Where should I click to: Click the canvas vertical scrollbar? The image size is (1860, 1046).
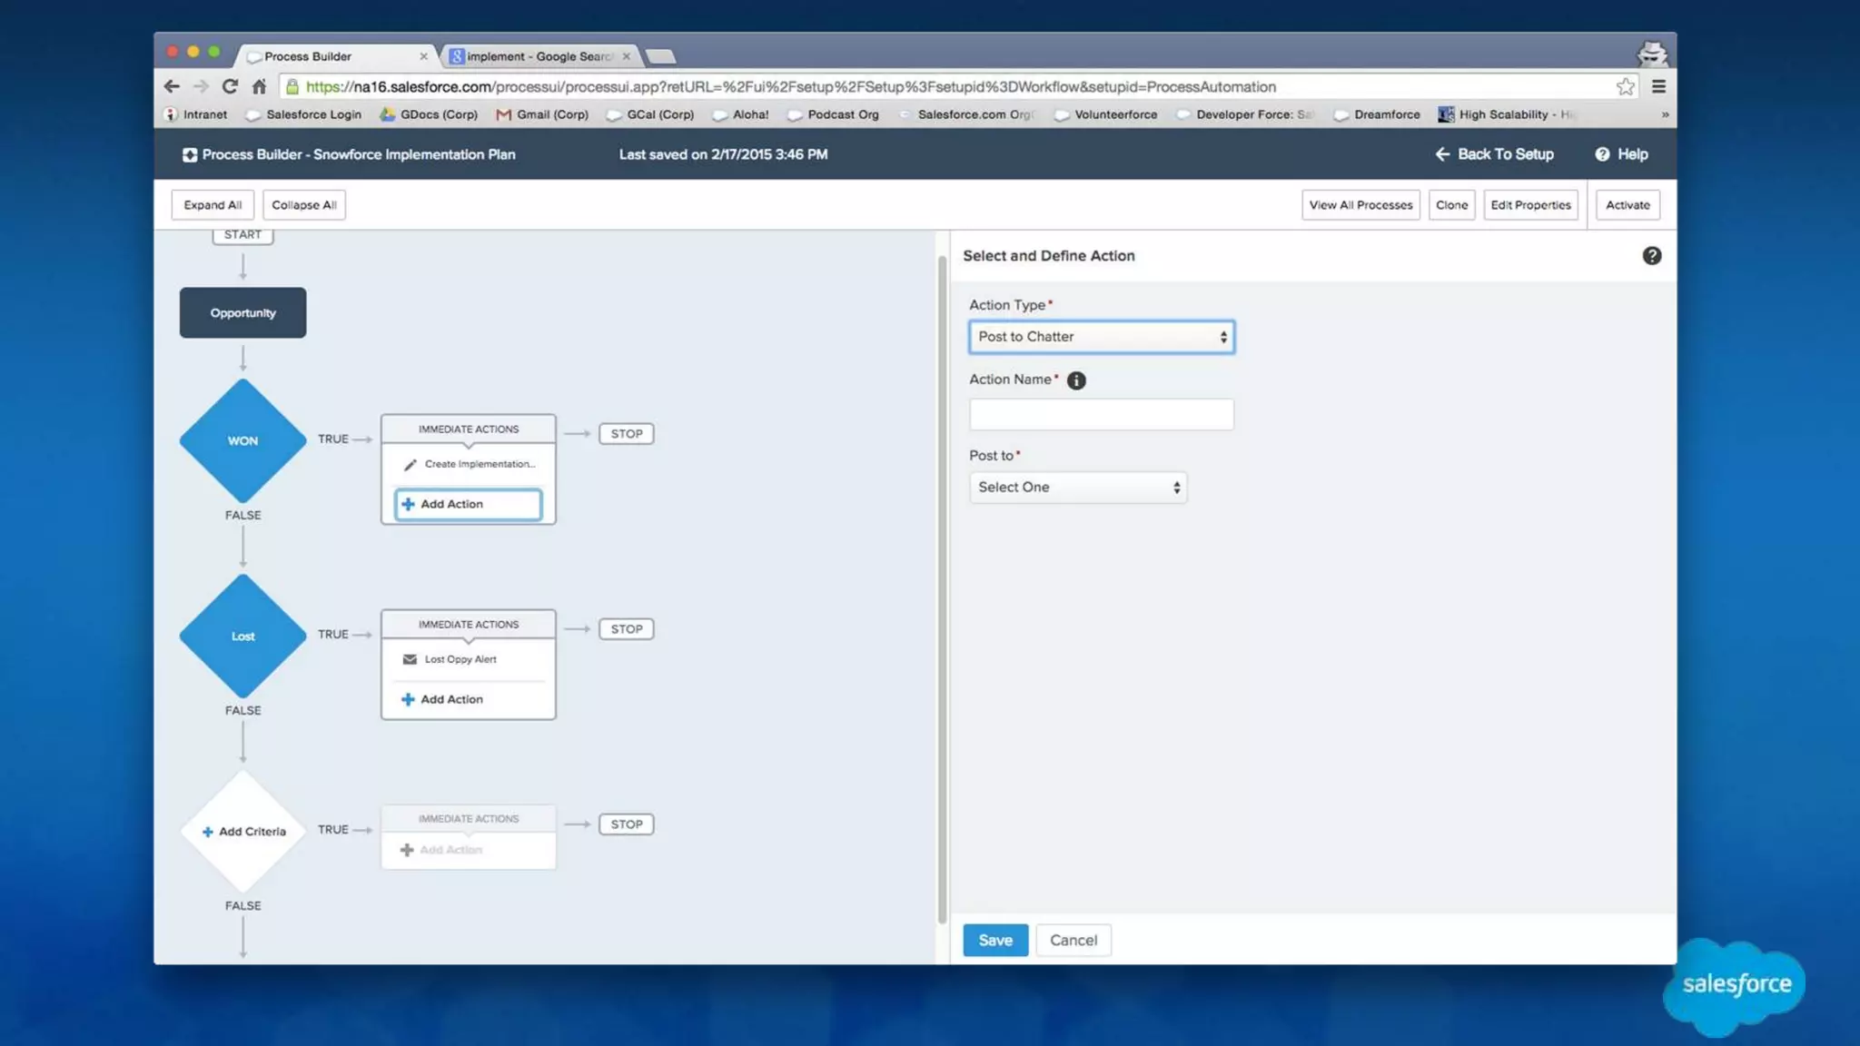point(942,581)
